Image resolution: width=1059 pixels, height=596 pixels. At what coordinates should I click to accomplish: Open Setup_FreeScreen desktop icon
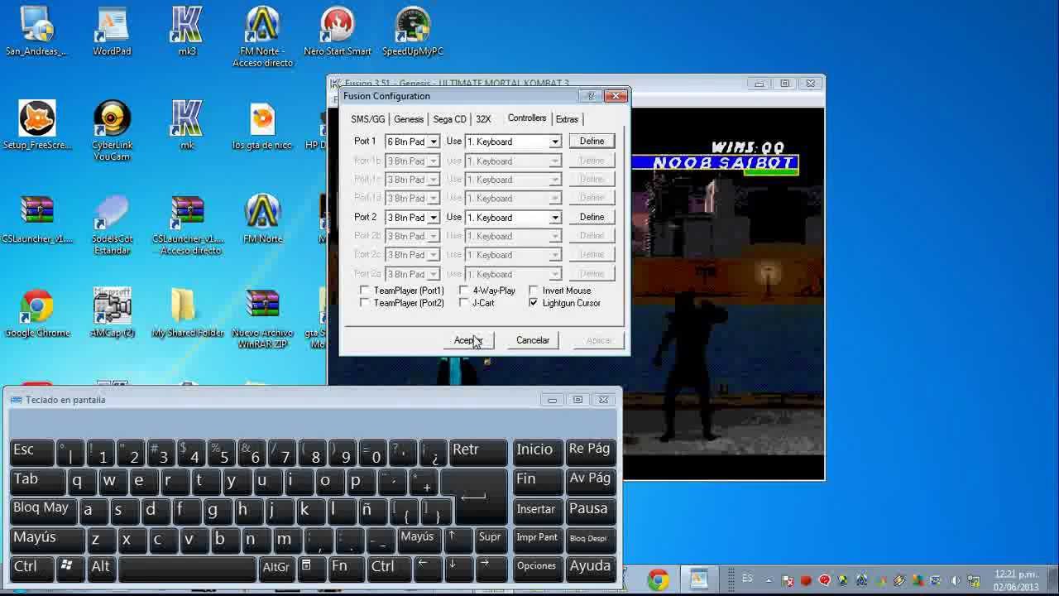(x=36, y=125)
